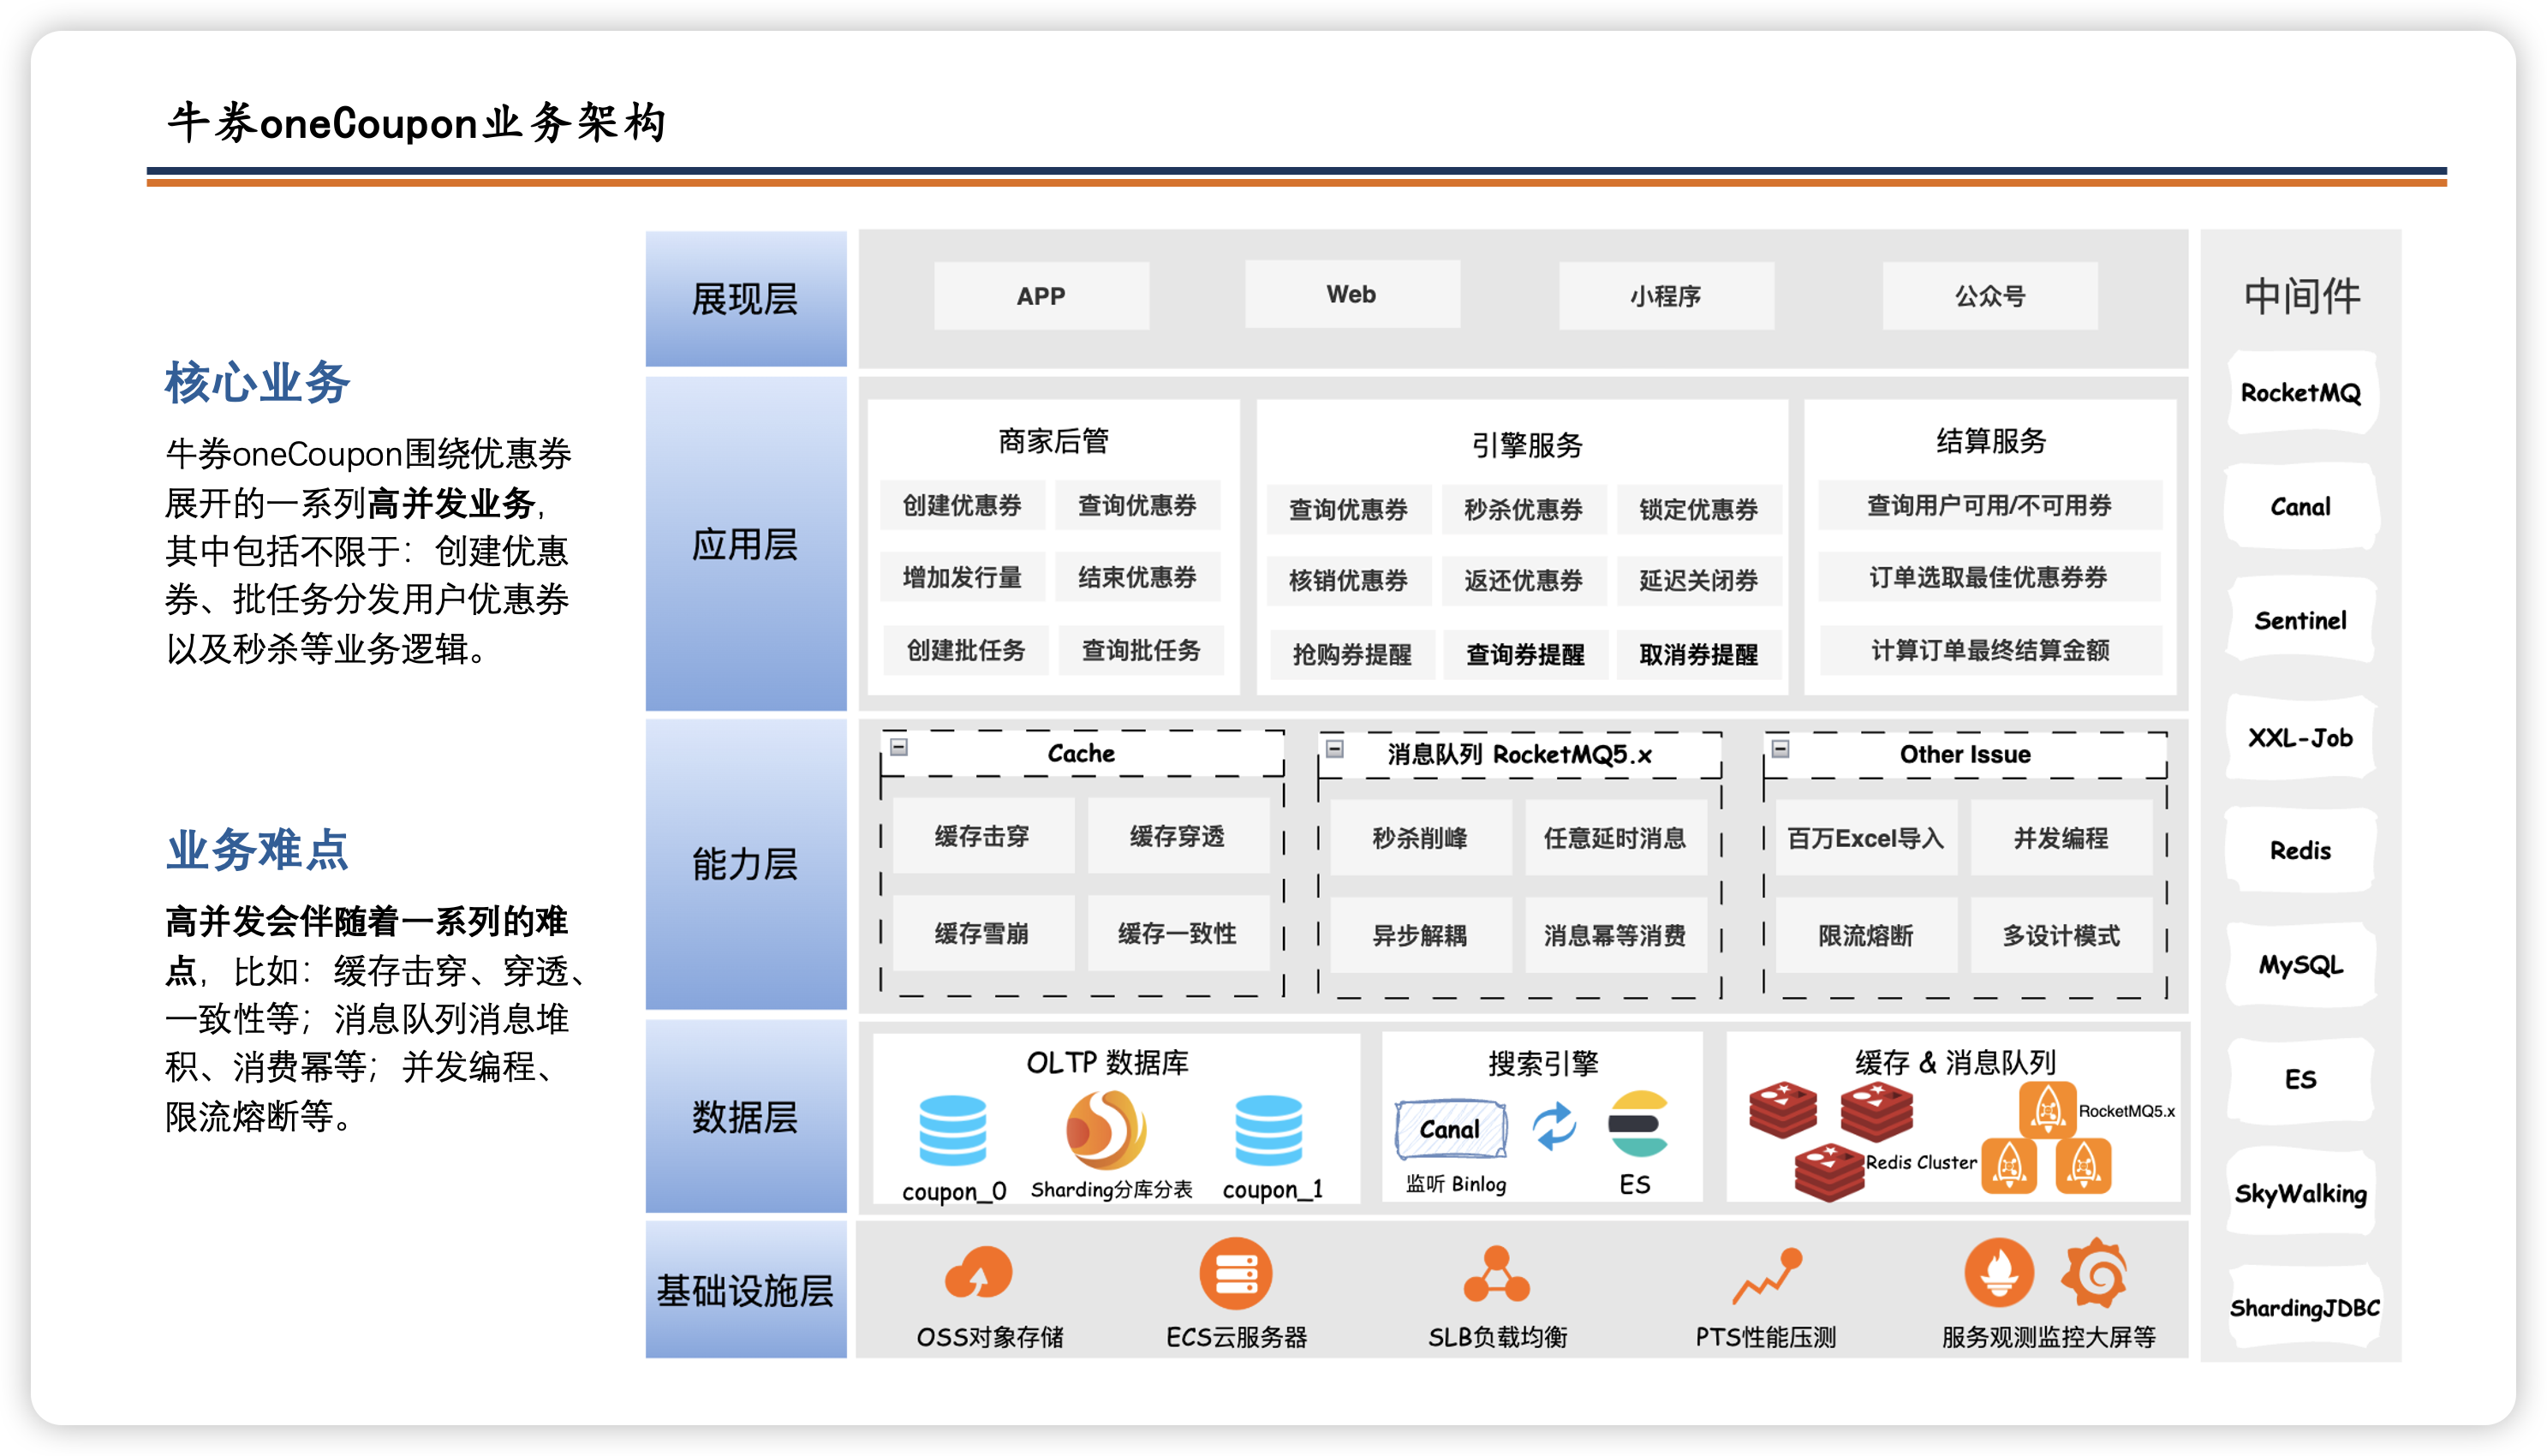Click the Grafana gear swirl icon
The width and height of the screenshot is (2547, 1456).
point(2094,1273)
